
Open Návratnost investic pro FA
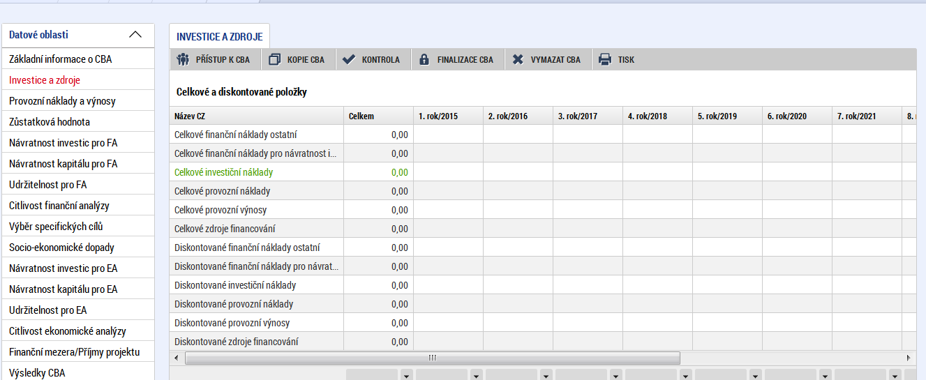[x=77, y=143]
